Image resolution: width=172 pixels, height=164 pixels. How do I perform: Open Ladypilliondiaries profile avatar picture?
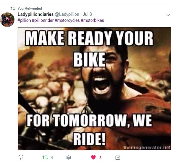[x=7, y=19]
